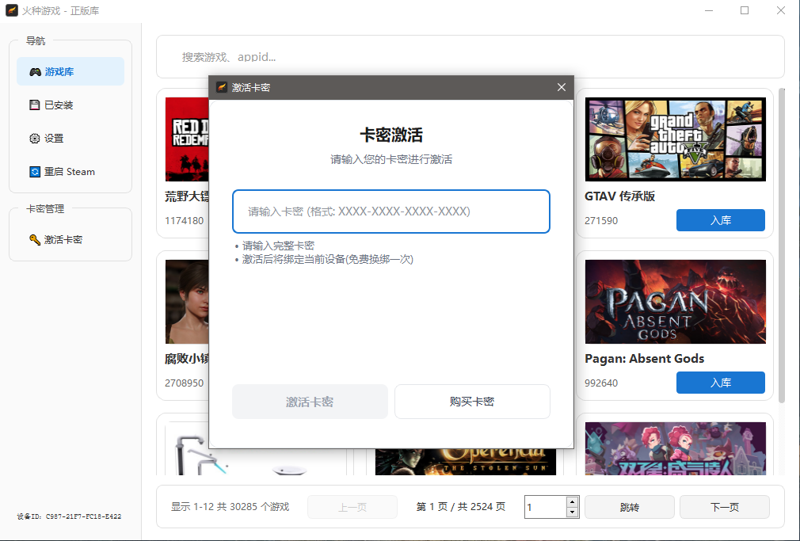Select the 游戏库 gamepad icon in sidebar
The width and height of the screenshot is (800, 541).
(35, 70)
